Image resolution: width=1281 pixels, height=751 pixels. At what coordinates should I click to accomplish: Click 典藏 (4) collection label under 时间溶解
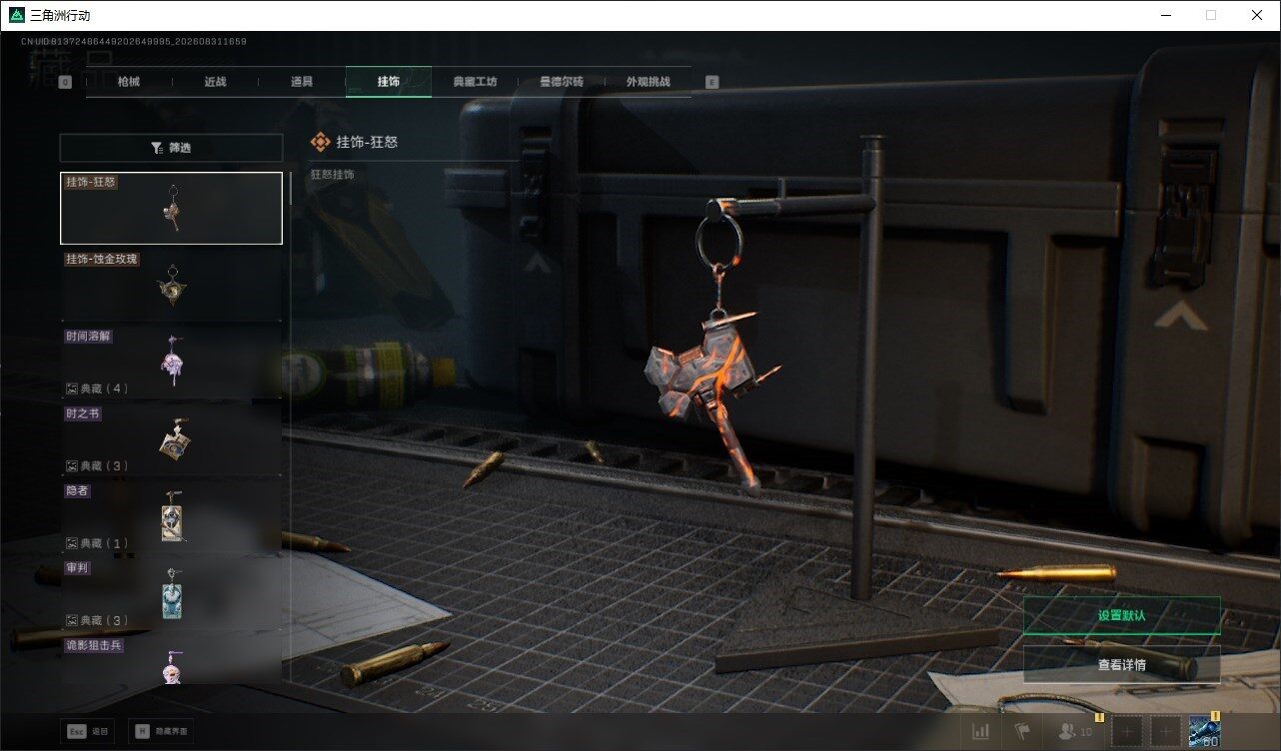[97, 388]
